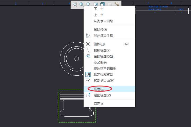Click the DESCRIPTION header in revision table
This screenshot has height=127, width=191.
[155, 9]
